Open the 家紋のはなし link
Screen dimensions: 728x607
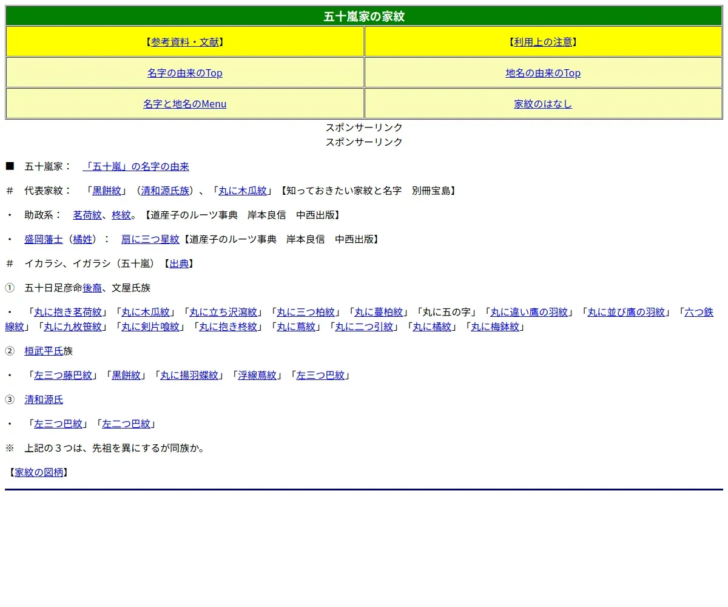543,104
